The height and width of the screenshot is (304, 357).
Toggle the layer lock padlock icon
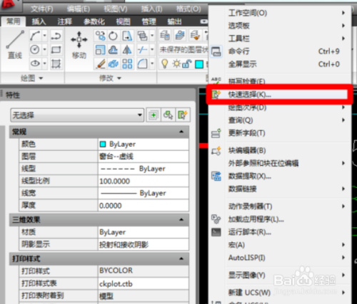tap(187, 63)
